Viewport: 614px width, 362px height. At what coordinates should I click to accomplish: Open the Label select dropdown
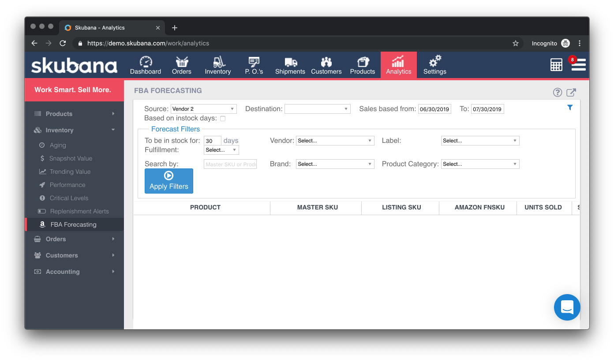click(480, 141)
